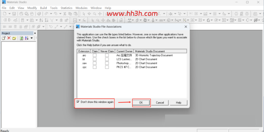Click Project panel green refresh icon

coord(22,38)
